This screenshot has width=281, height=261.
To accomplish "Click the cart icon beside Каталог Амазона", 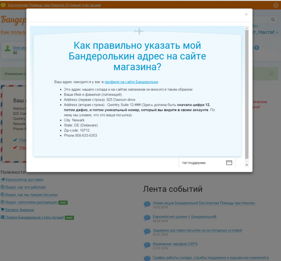I will [2, 210].
